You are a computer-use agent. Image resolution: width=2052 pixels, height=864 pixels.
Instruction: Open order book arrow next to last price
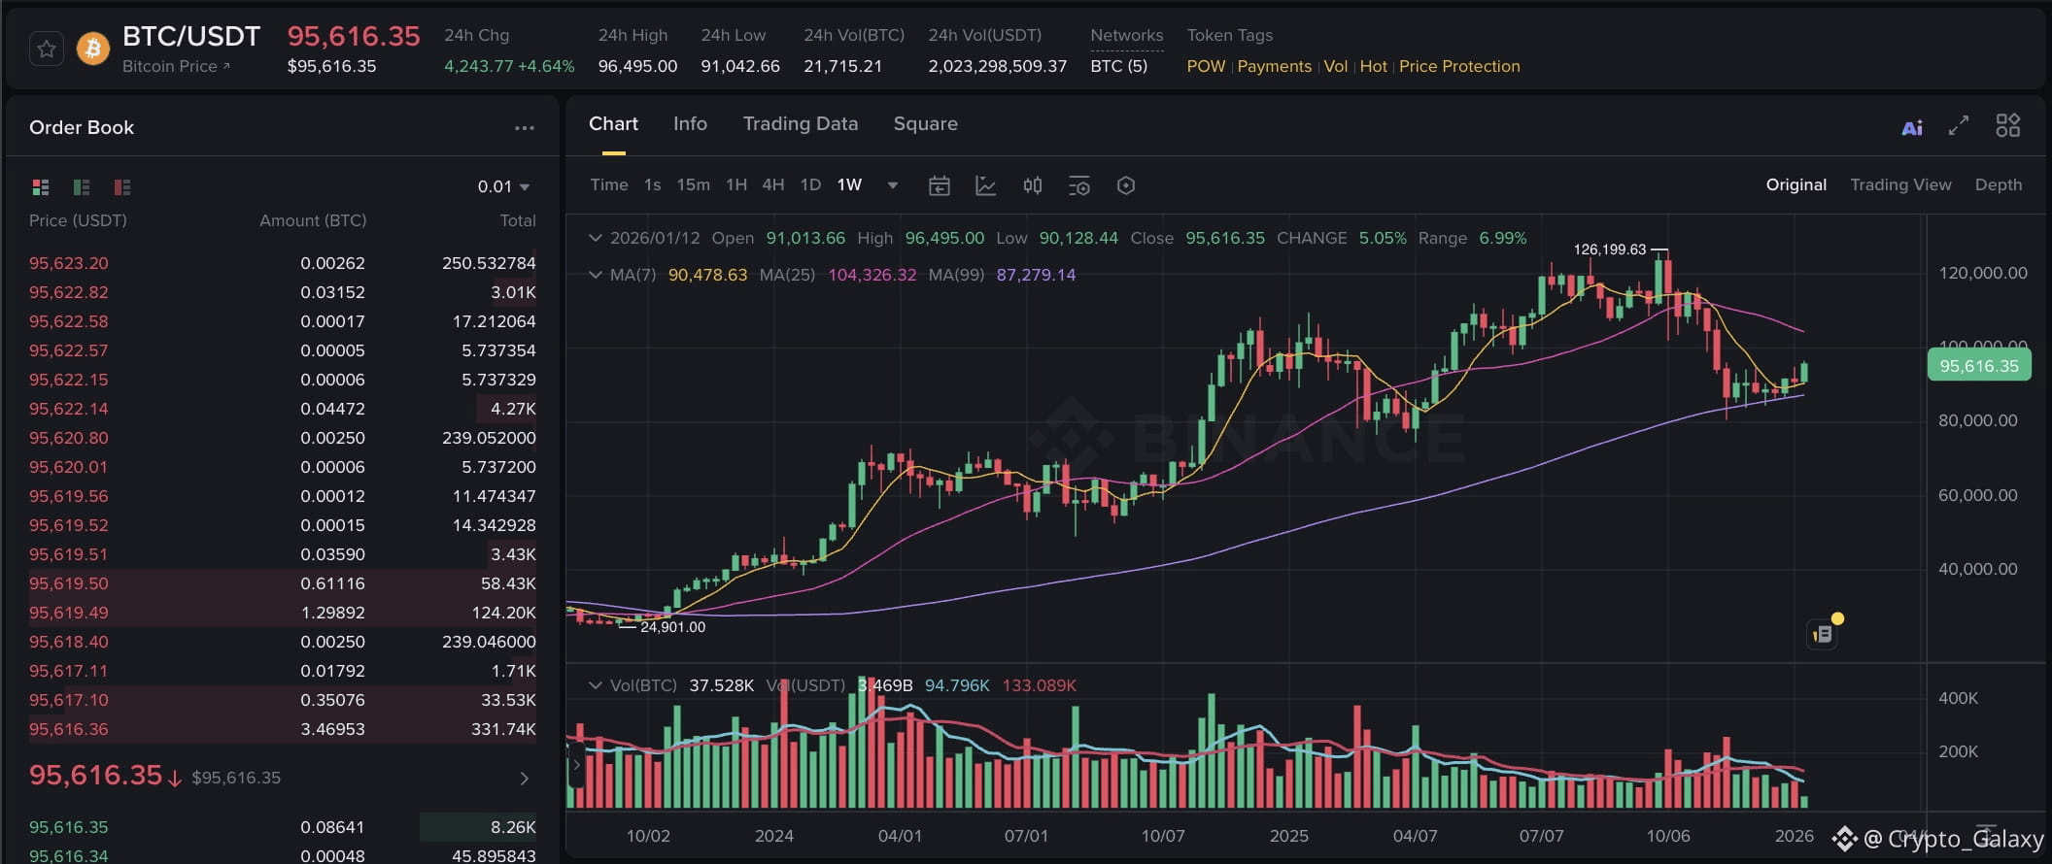click(525, 779)
